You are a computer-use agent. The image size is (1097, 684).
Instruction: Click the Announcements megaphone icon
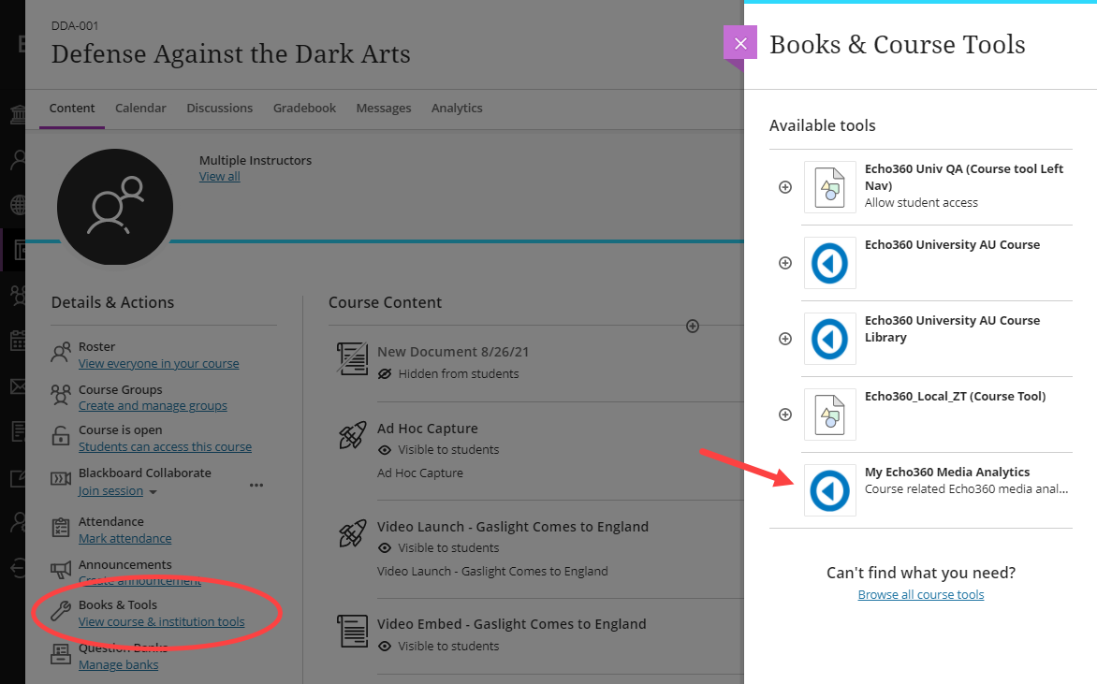point(61,569)
